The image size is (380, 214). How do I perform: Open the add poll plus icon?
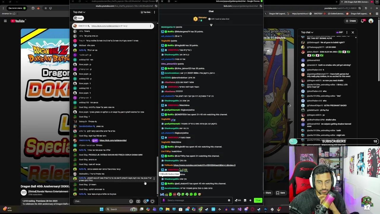pyautogui.click(x=145, y=201)
